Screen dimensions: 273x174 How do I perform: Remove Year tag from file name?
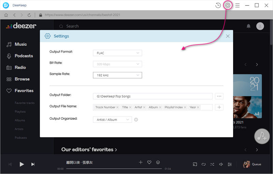(x=198, y=107)
